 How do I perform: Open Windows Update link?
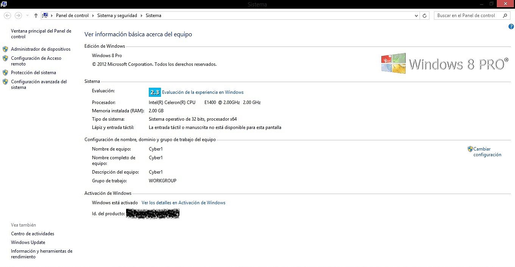[x=28, y=242]
